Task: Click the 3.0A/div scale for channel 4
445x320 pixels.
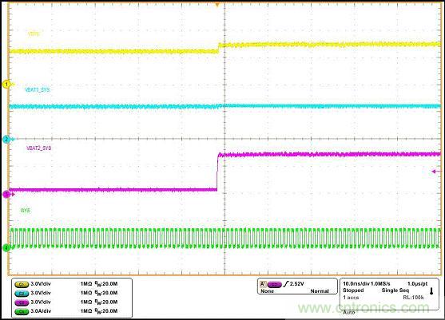Action: [x=41, y=311]
